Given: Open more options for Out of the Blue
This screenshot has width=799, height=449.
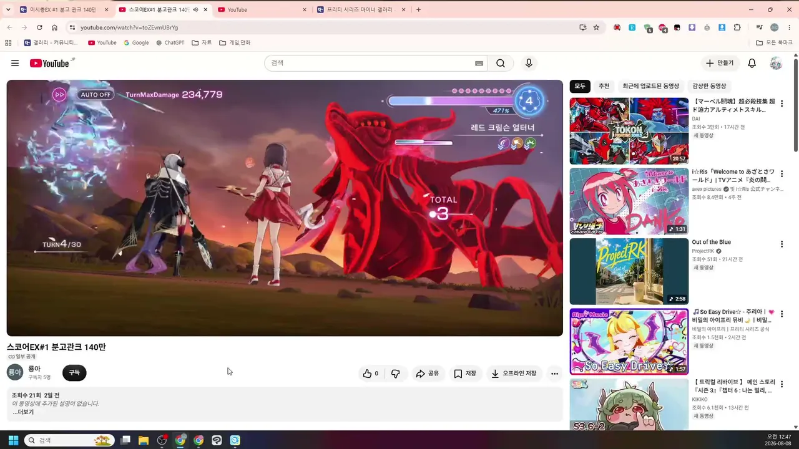Looking at the screenshot, I should 782,244.
